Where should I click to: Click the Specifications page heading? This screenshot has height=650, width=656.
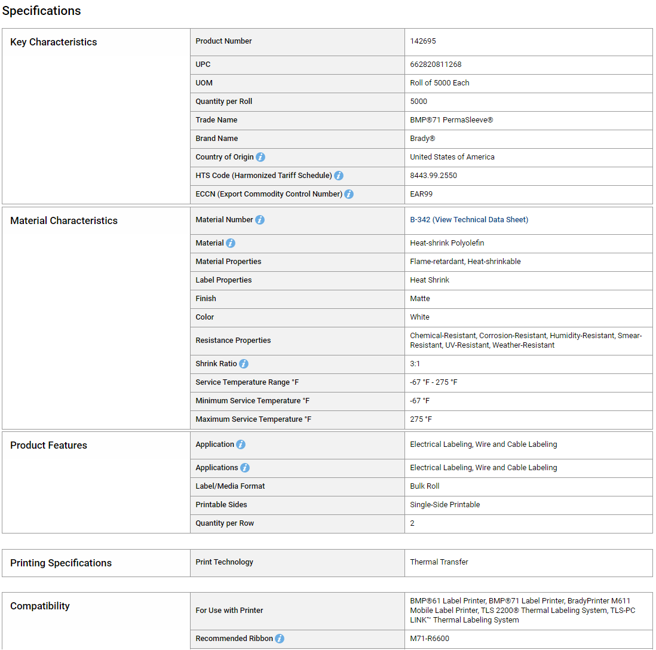[41, 11]
